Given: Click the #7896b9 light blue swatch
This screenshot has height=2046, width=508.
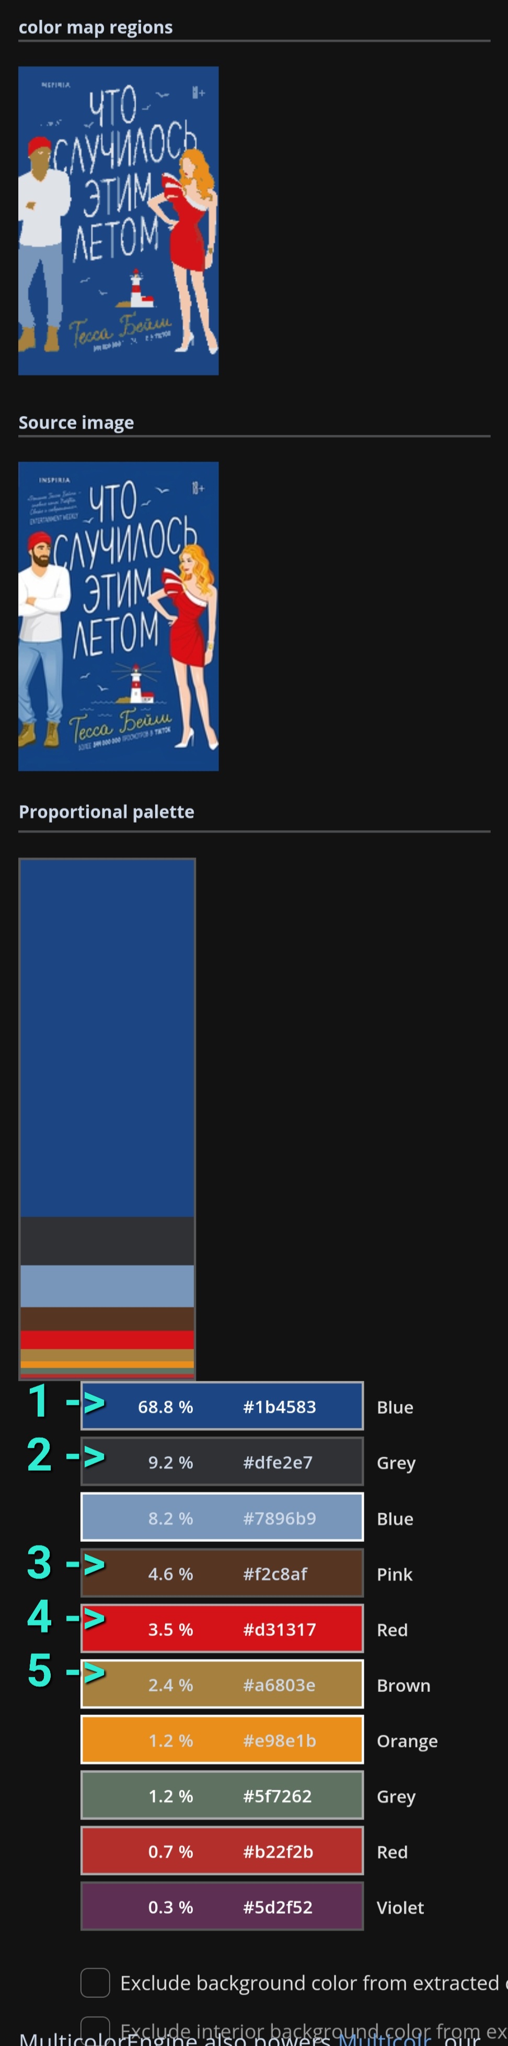Looking at the screenshot, I should click(222, 1517).
